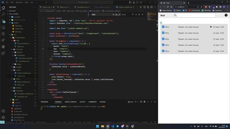Open the File menu in VS Code
The image size is (230, 129).
tap(7, 3)
